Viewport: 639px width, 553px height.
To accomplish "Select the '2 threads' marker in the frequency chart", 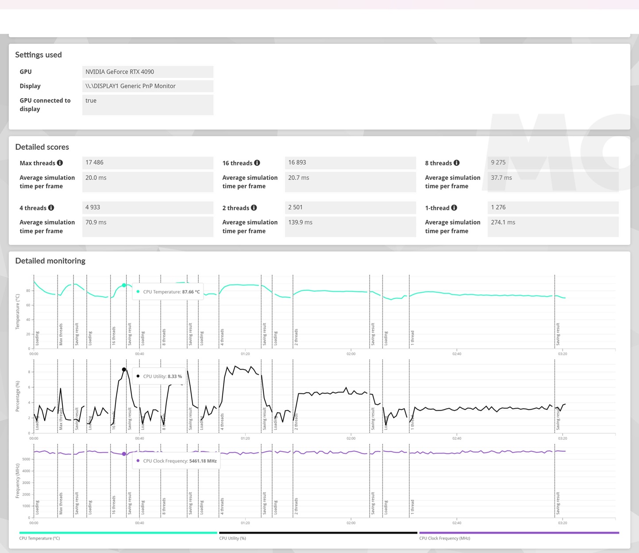I will (296, 506).
